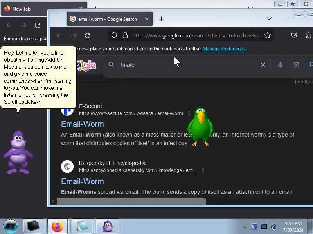Open options menu for Kaspersky result

pos(203,170)
